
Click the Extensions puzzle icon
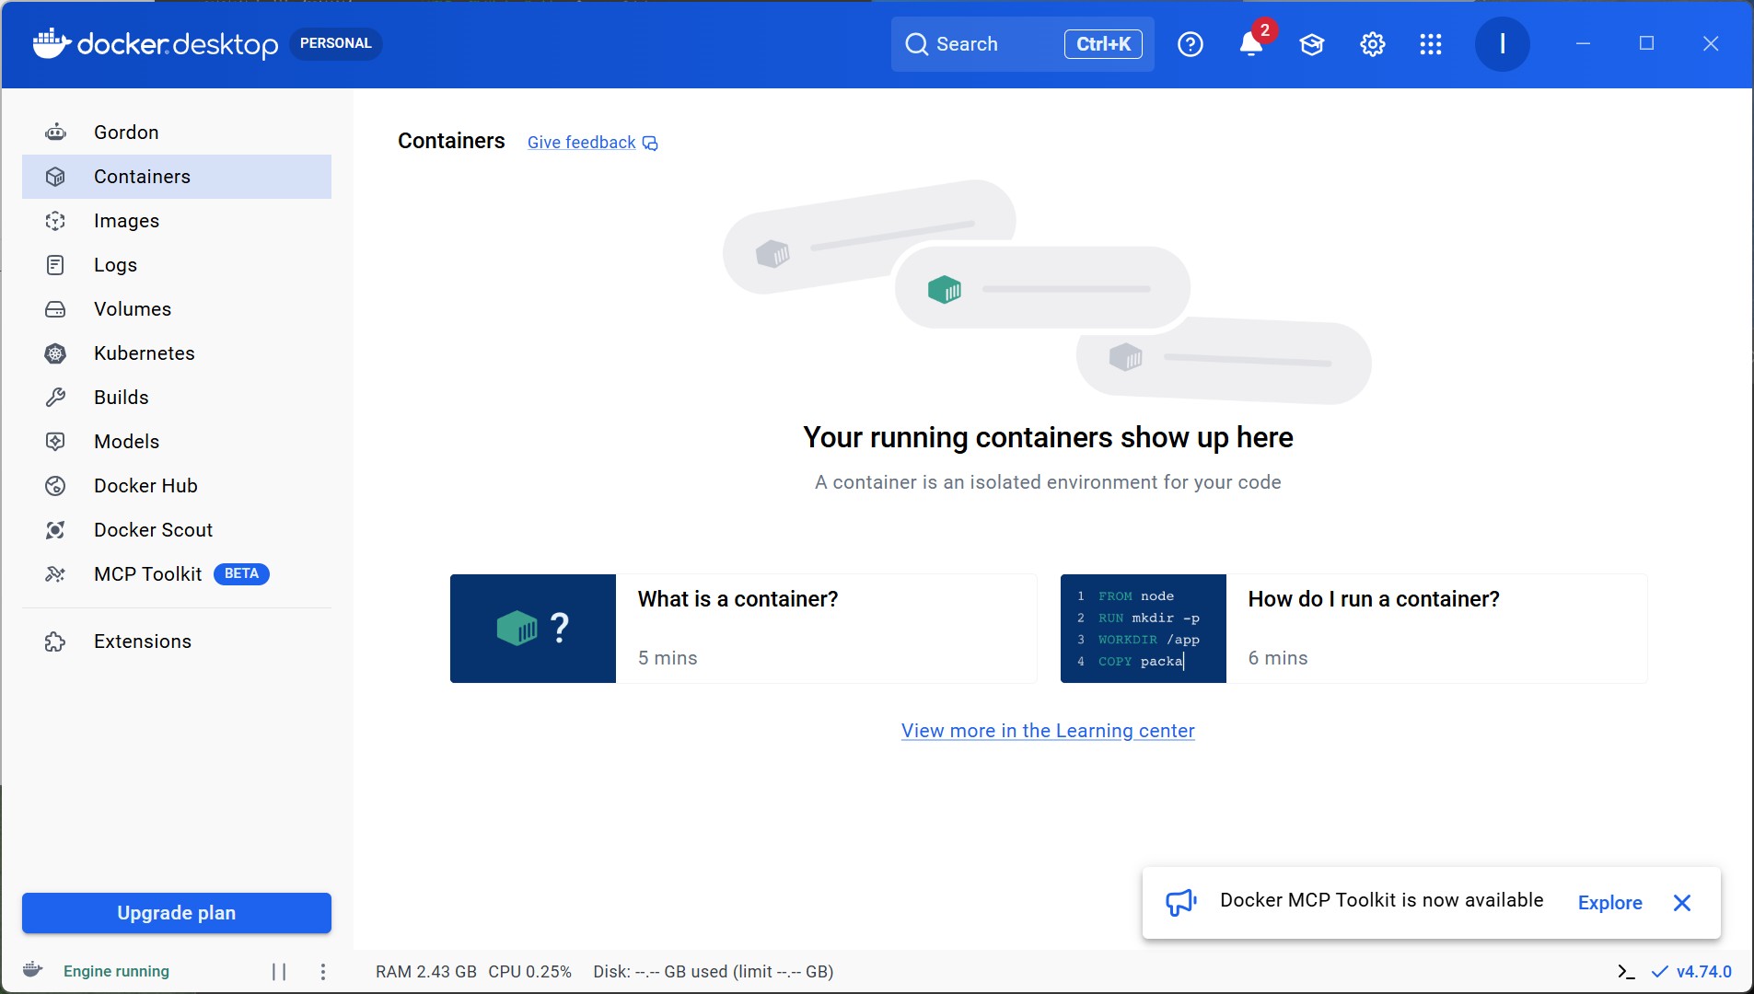[55, 641]
